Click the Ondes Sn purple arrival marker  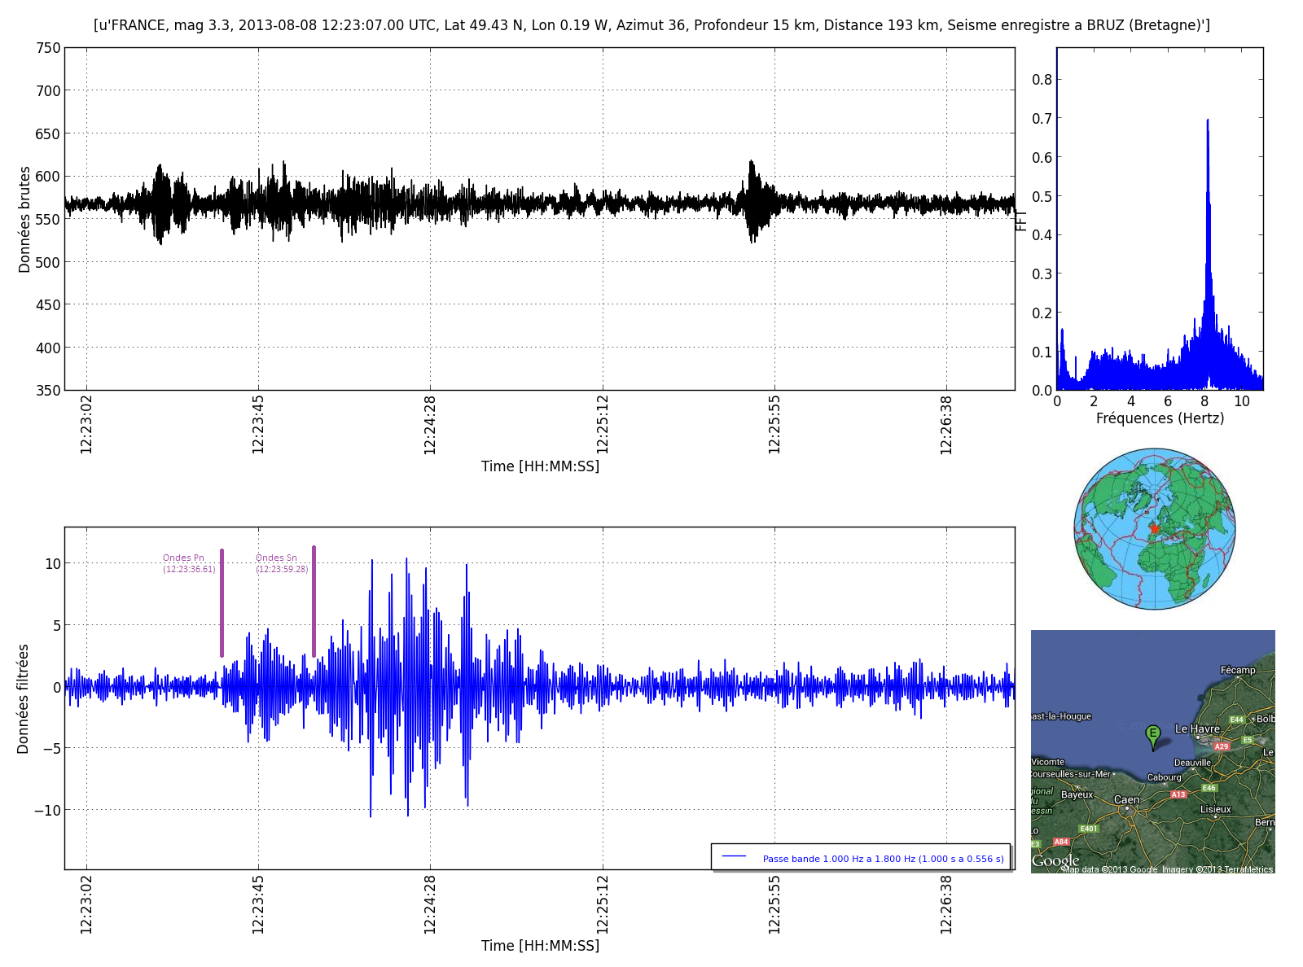pyautogui.click(x=314, y=601)
